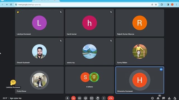Click the 'seenu roy' name label
The height and width of the screenshot is (100, 179).
point(71,62)
